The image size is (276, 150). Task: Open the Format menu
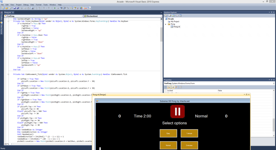pos(38,5)
